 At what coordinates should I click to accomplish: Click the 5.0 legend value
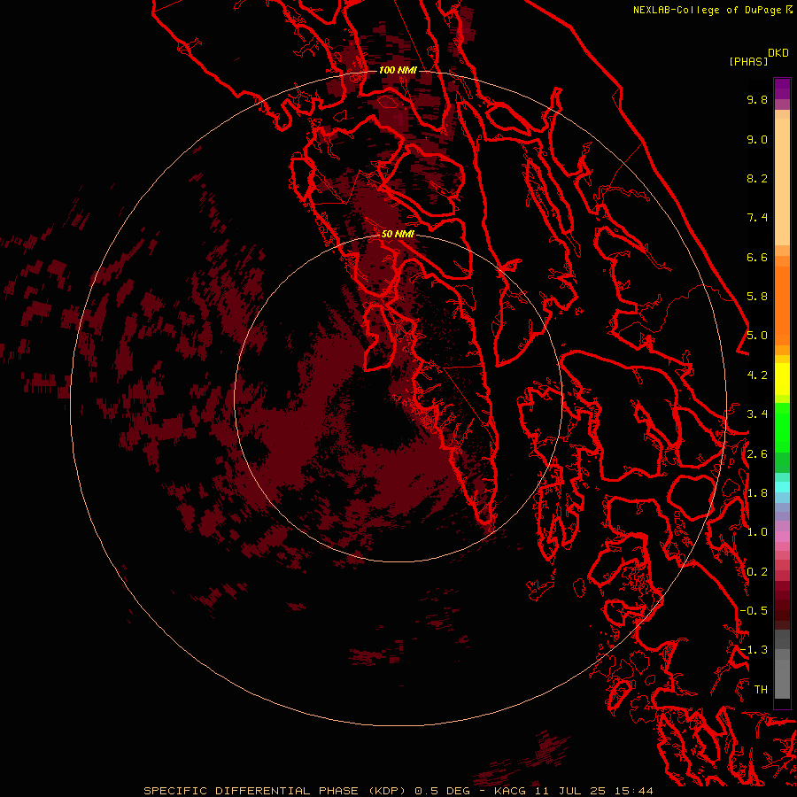(x=757, y=336)
